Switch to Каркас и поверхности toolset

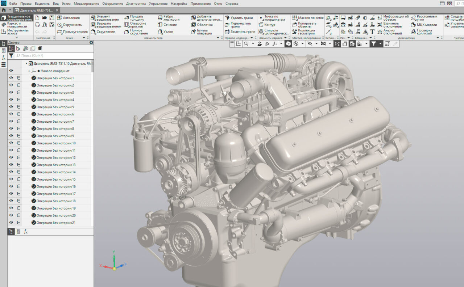17,25
